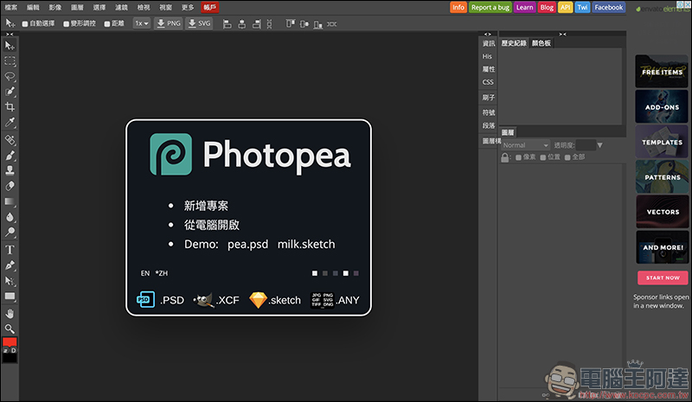Select the Blur droplet tool
Viewport: 692px width, 402px height.
coord(10,217)
